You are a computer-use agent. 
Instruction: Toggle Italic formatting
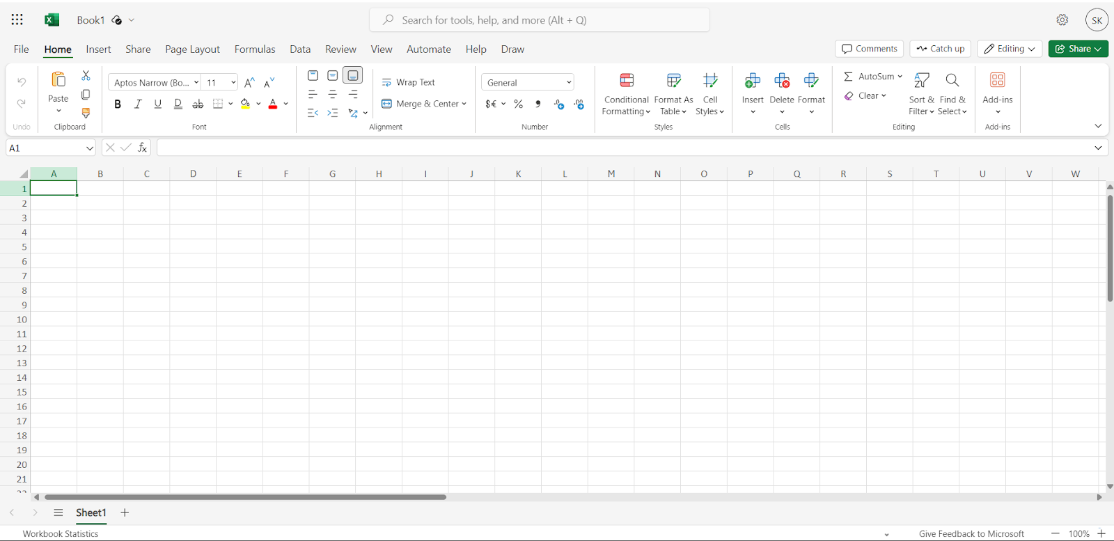[138, 104]
